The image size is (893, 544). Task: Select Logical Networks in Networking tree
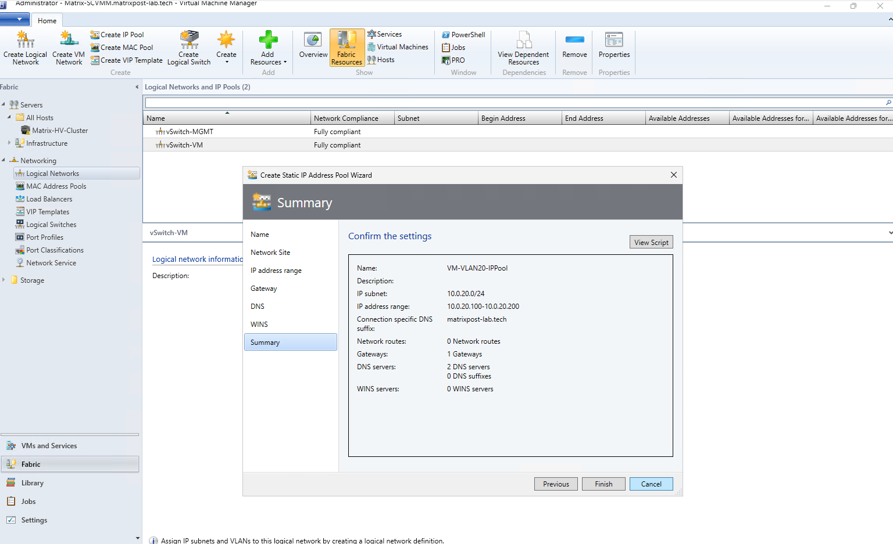point(77,174)
